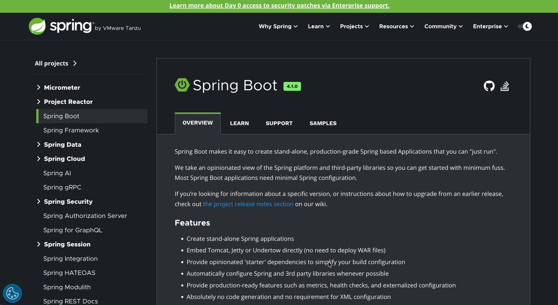This screenshot has width=558, height=305.
Task: Switch to the OVERVIEW tab
Action: coord(197,123)
